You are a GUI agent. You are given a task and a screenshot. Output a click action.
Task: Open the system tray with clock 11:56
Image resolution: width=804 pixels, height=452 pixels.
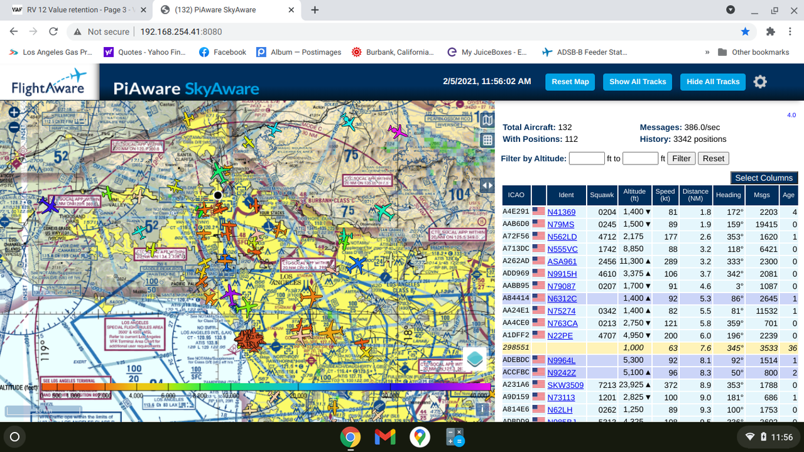(768, 437)
